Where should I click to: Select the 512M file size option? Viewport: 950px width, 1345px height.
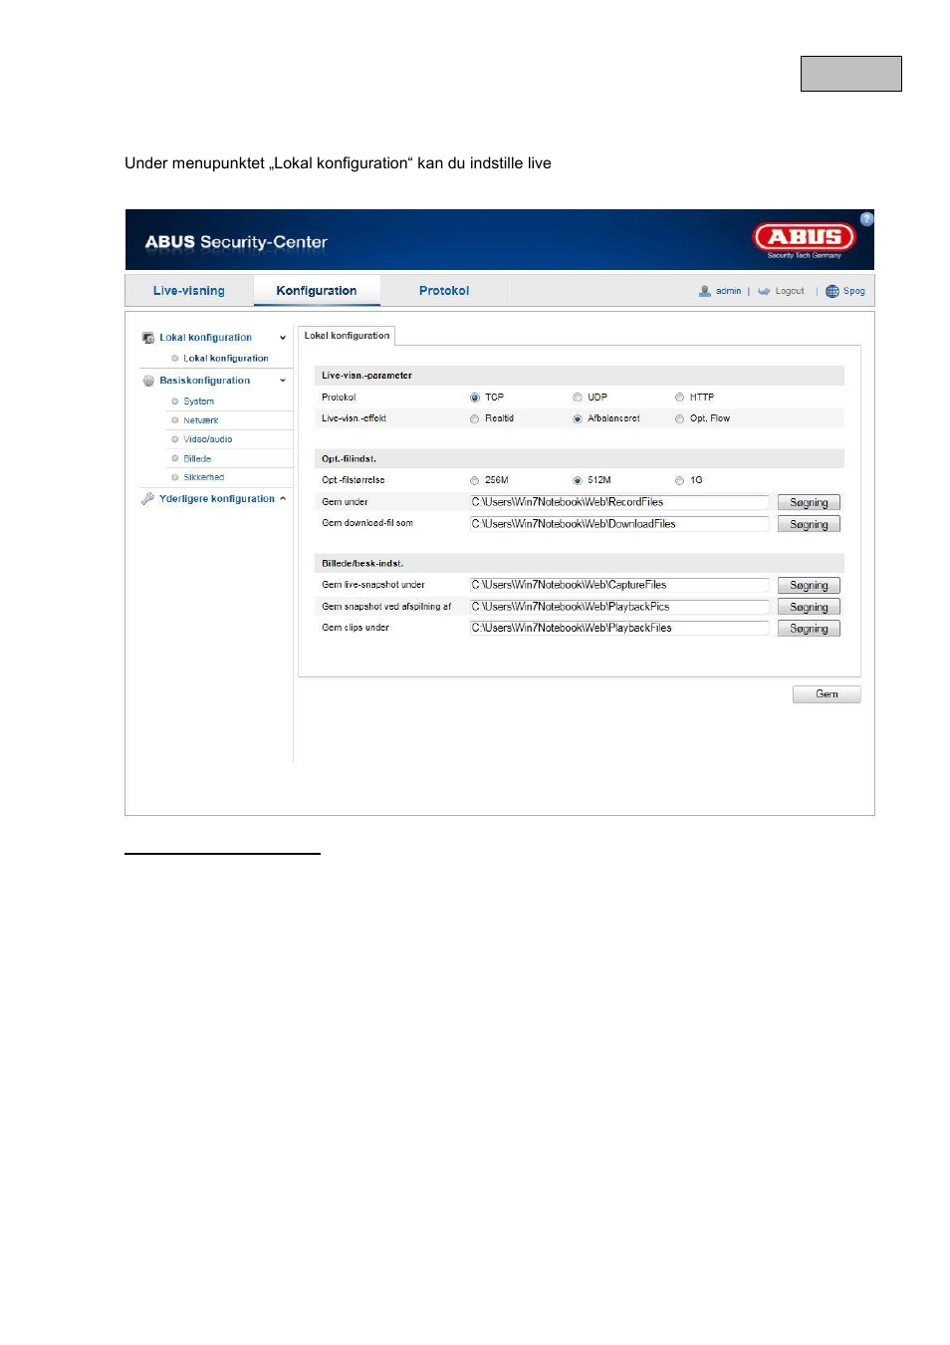click(578, 481)
